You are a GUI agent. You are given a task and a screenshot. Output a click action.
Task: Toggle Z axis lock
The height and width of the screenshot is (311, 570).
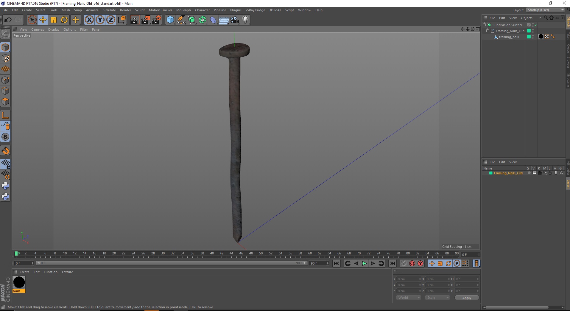coord(111,20)
